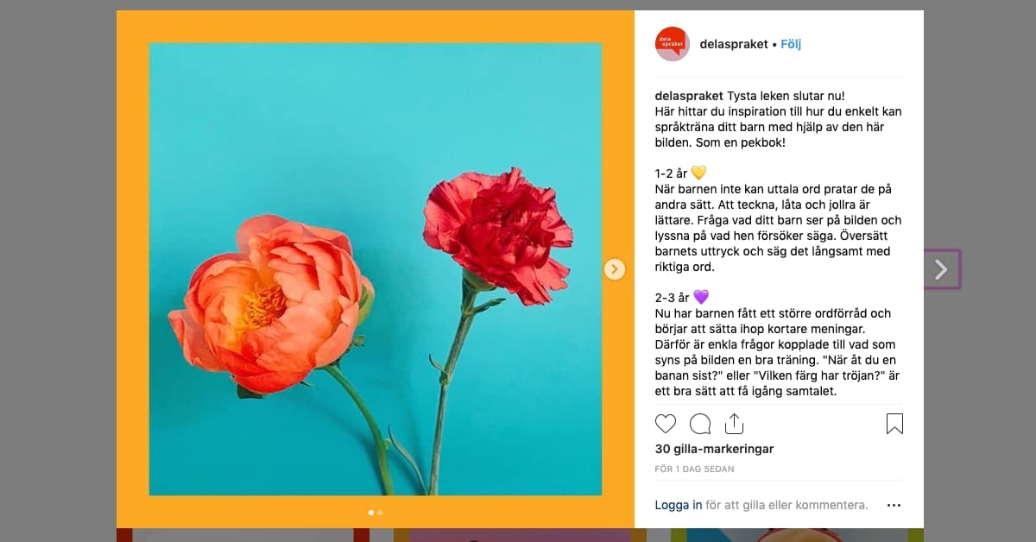Open the post timestamp 'För 1 dag sedan'
Screen dimensions: 1036x542
pyautogui.click(x=694, y=470)
